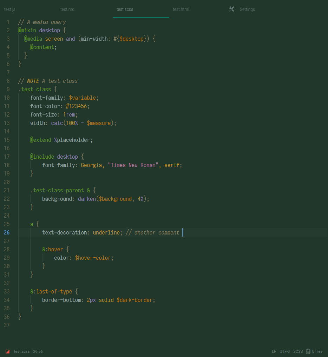Viewport: 328px width, 357px height.
Task: Select grammar via SCSS indicator
Action: click(x=298, y=351)
